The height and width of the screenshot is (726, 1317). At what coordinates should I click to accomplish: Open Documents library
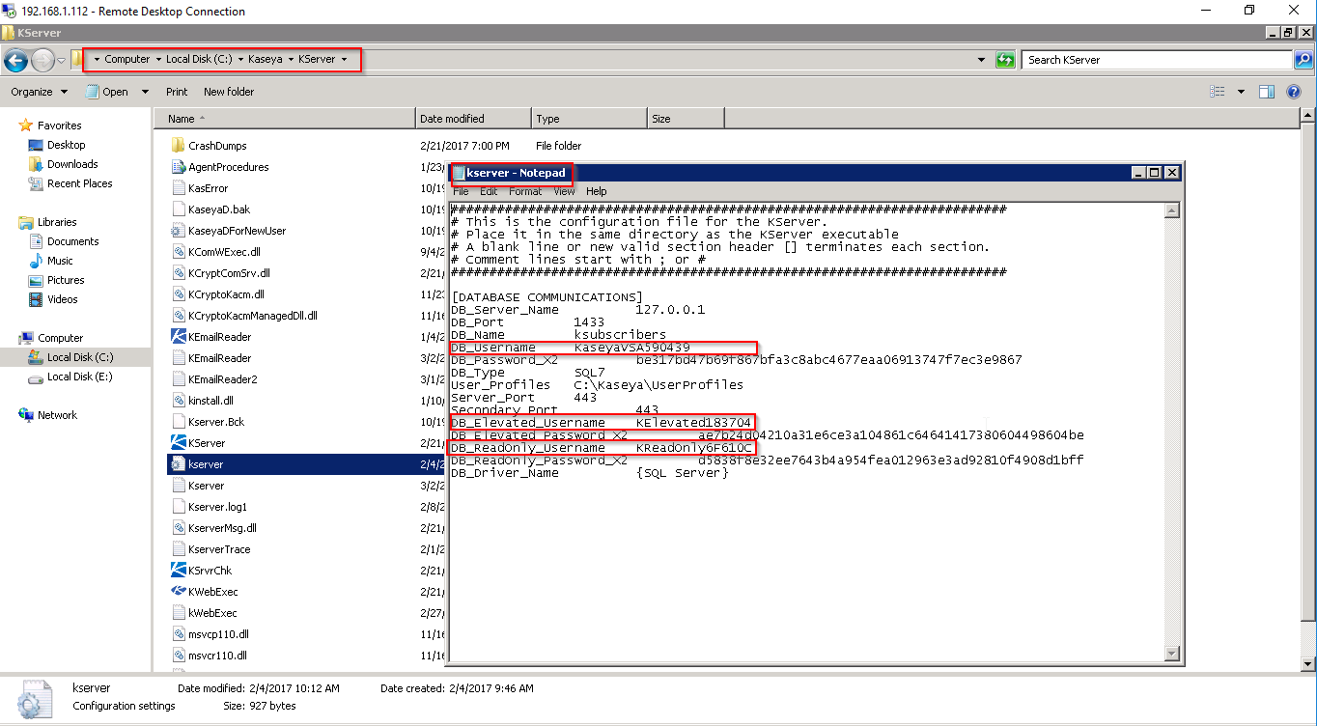pyautogui.click(x=73, y=241)
